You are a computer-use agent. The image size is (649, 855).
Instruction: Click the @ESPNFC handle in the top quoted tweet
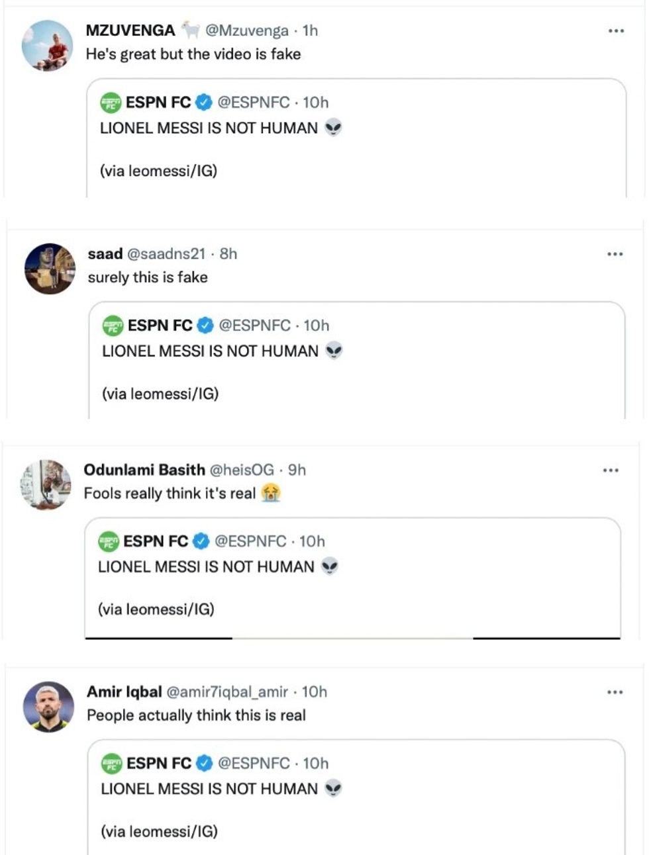(252, 103)
